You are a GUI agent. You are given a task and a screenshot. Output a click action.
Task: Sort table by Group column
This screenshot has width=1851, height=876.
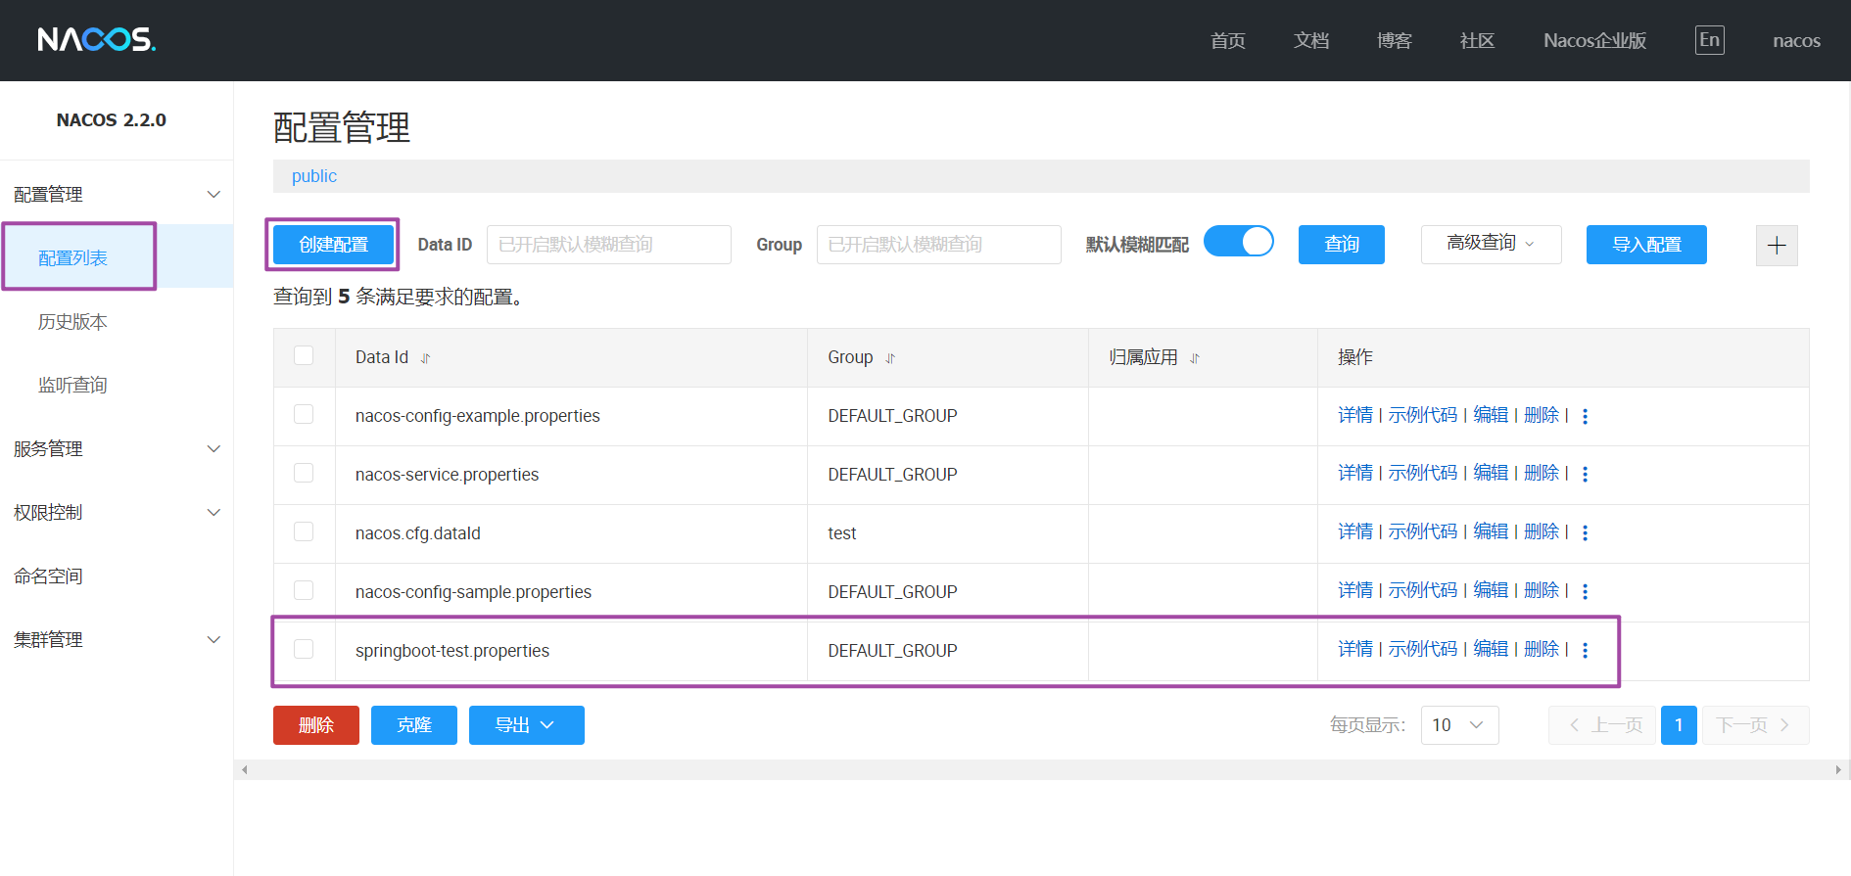pyautogui.click(x=890, y=358)
